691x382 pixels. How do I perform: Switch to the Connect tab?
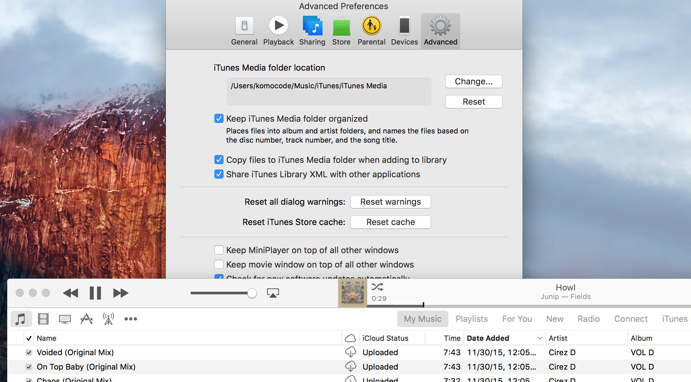[631, 319]
